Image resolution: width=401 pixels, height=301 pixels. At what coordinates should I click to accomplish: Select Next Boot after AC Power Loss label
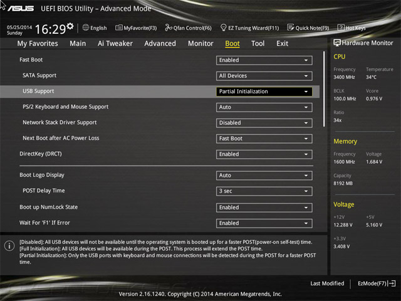pyautogui.click(x=61, y=138)
